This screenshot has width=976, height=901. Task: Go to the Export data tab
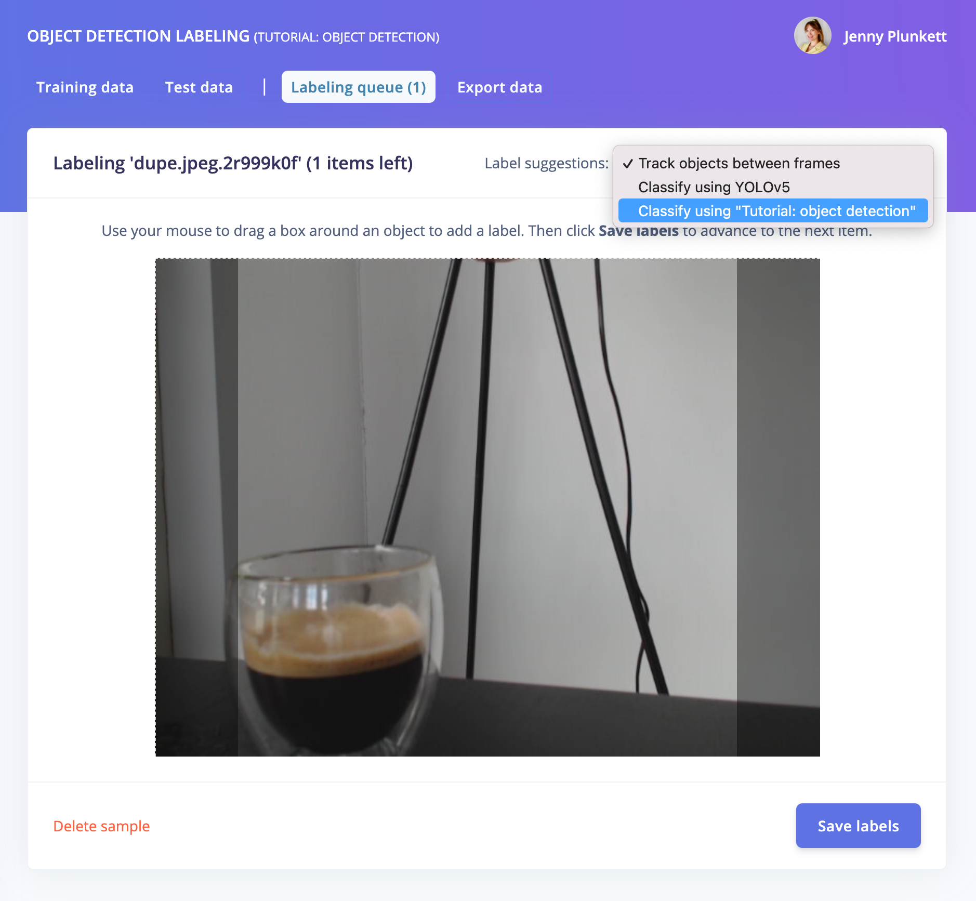click(499, 87)
